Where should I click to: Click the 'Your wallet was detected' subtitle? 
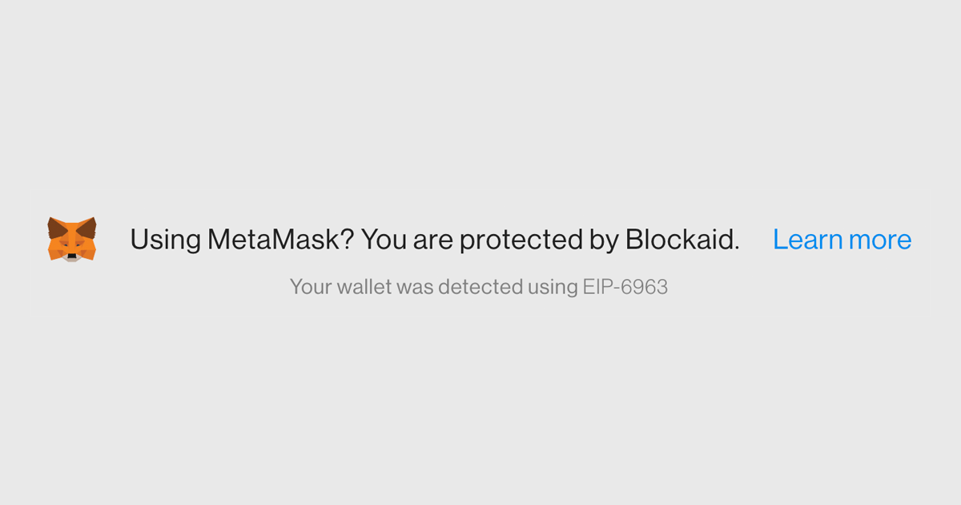[479, 286]
